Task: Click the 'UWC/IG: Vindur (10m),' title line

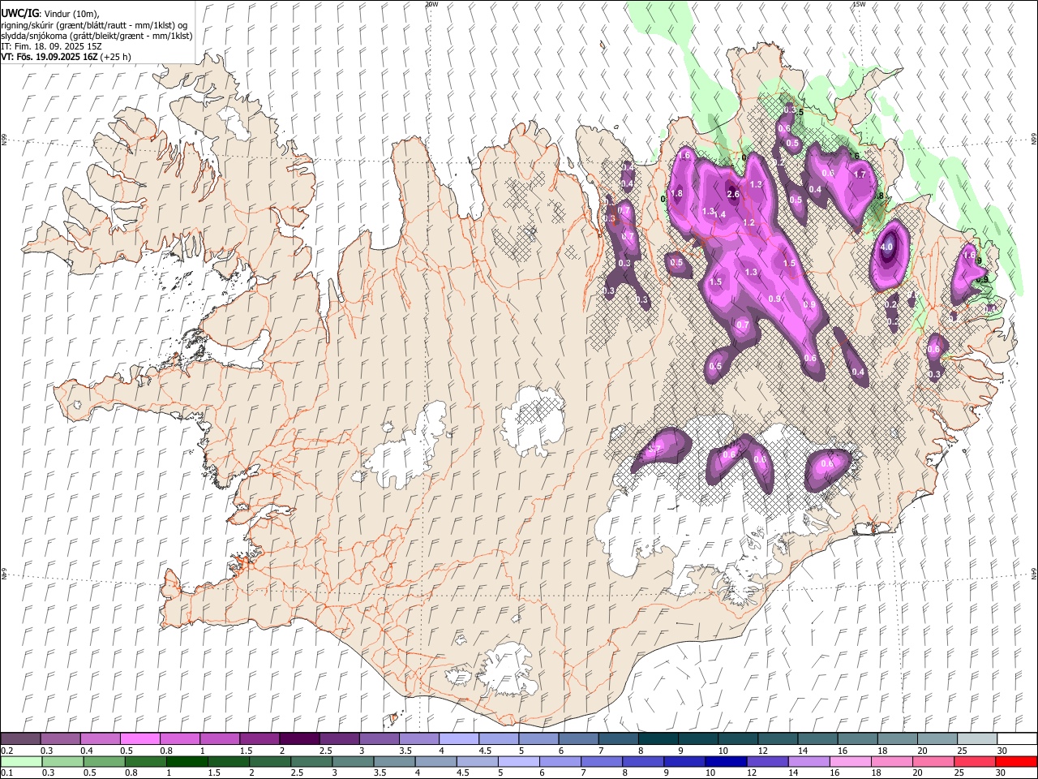Action: coord(49,14)
